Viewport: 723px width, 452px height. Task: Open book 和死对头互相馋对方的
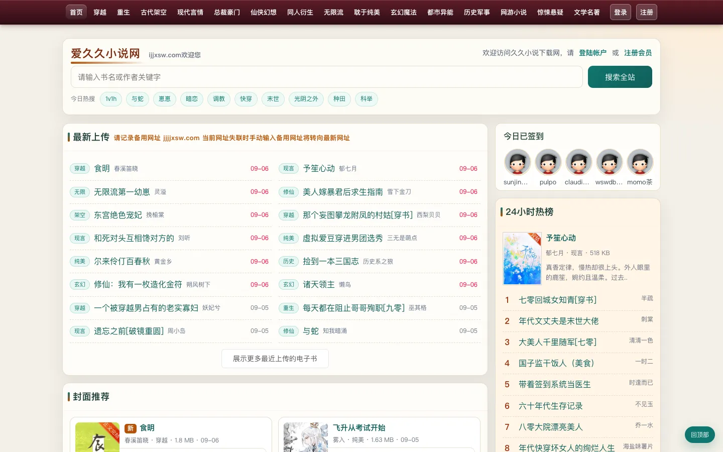(134, 238)
